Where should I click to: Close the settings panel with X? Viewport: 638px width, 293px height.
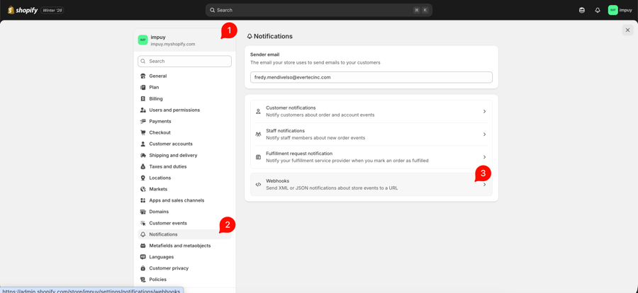(x=627, y=30)
